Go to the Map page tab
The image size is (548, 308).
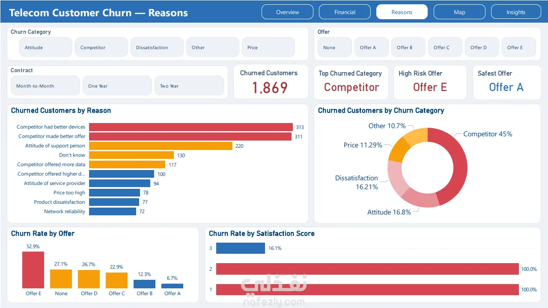(459, 12)
